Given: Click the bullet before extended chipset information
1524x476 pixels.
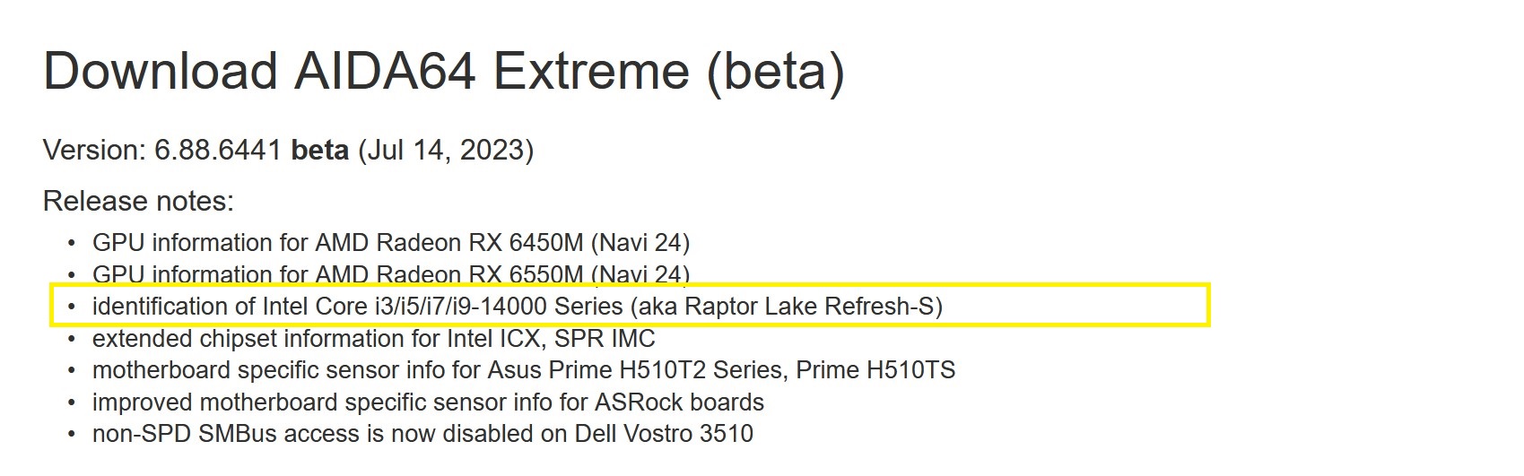Looking at the screenshot, I should pyautogui.click(x=72, y=340).
